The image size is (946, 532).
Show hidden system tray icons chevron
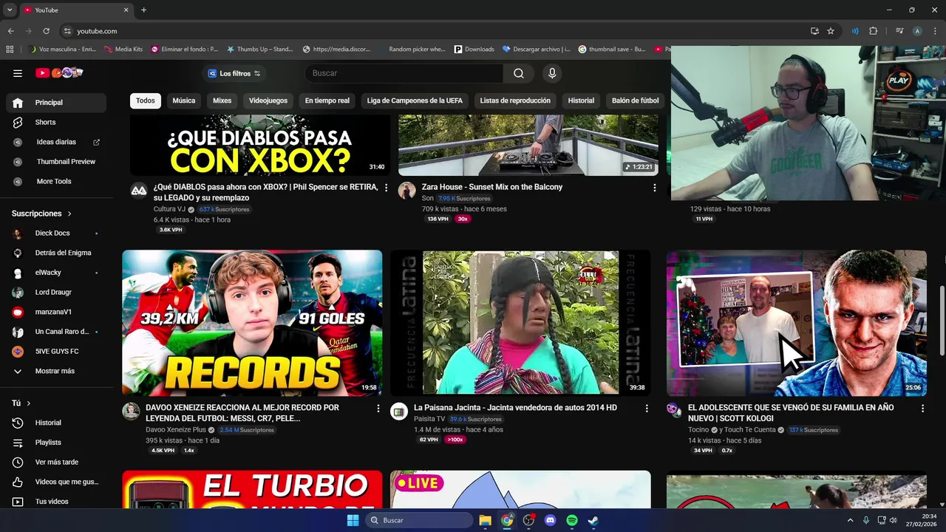(851, 520)
